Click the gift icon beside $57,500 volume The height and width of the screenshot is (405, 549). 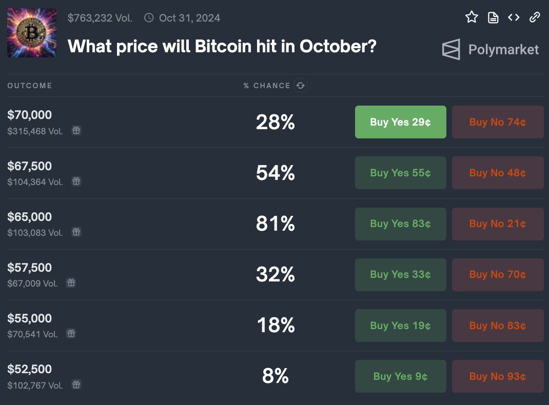coord(71,282)
